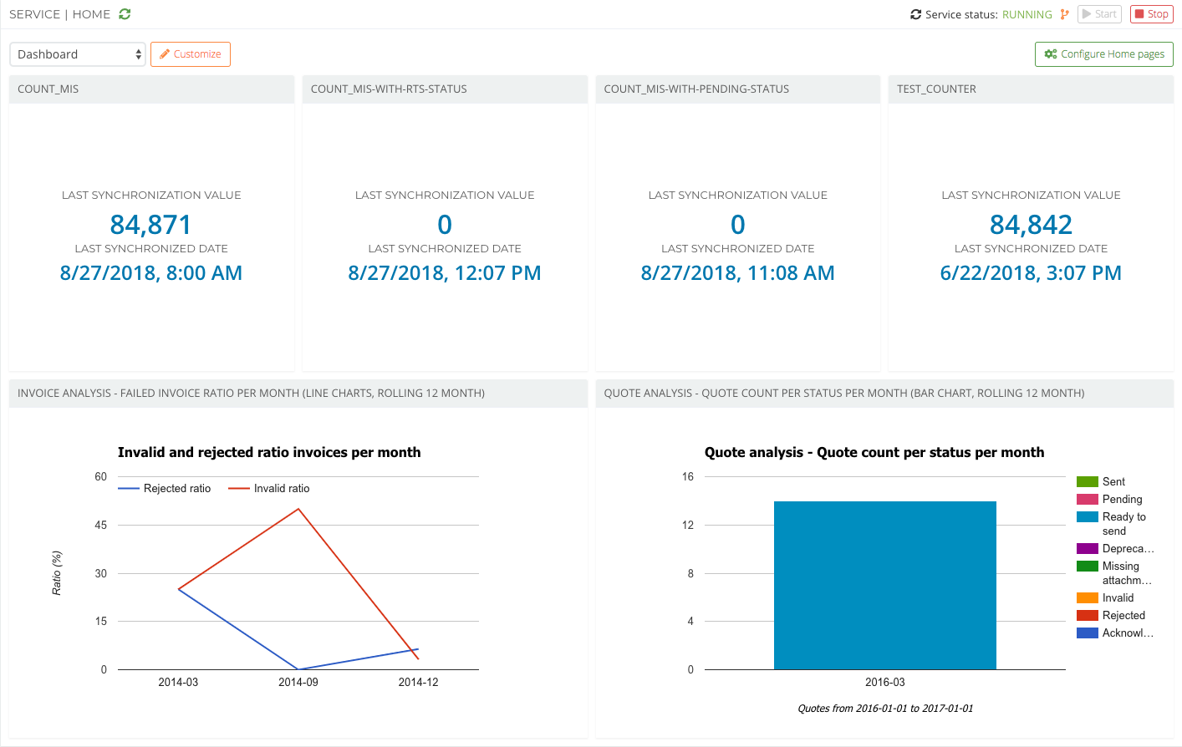1182x747 pixels.
Task: Click the red Rejected status legend swatch
Action: tap(1087, 616)
